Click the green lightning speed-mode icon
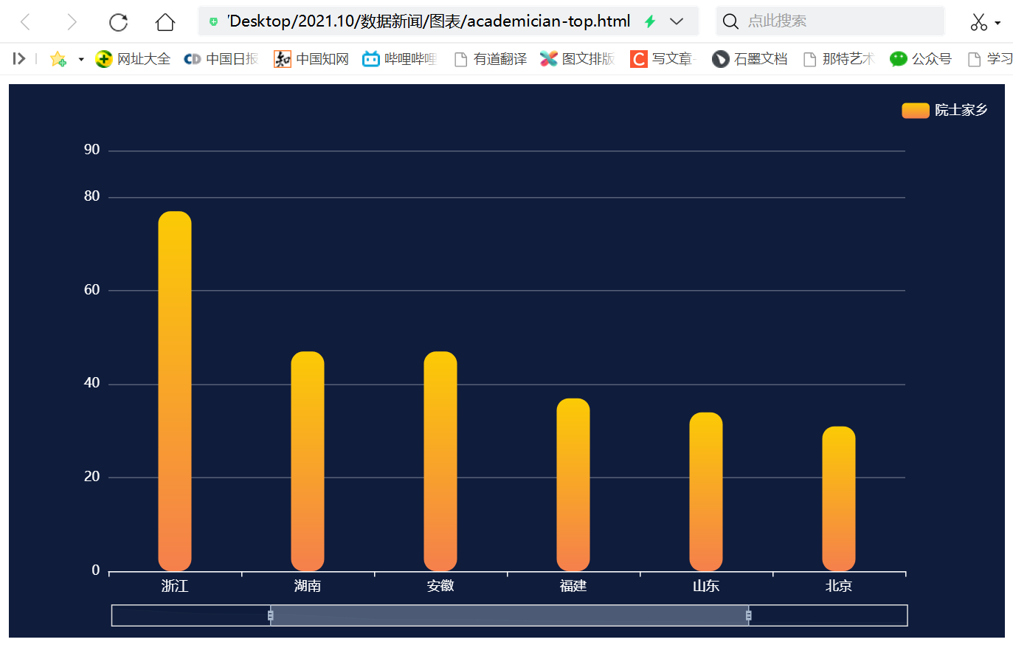 [x=650, y=21]
